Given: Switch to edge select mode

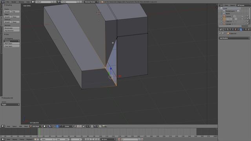Looking at the screenshot, I should [78, 126].
